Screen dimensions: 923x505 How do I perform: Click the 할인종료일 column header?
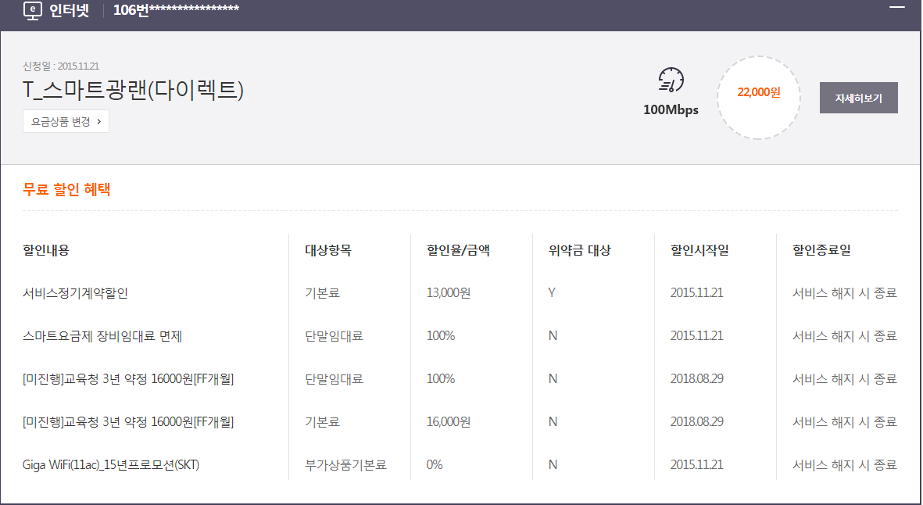pos(821,250)
